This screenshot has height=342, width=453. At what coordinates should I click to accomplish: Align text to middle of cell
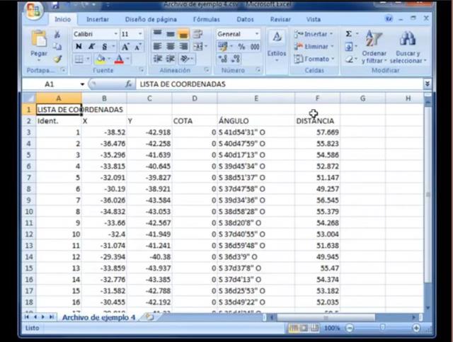click(x=171, y=34)
